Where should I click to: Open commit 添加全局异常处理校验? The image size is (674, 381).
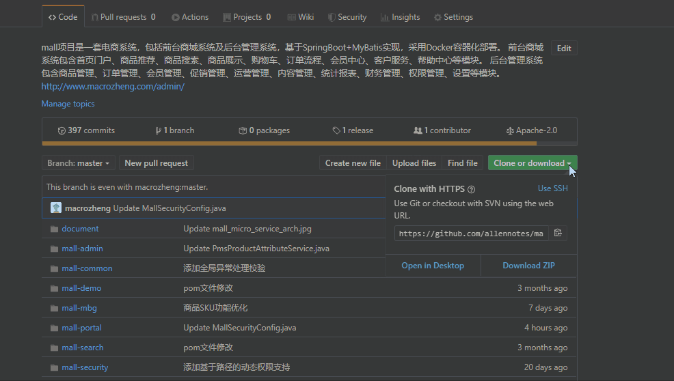click(x=224, y=268)
